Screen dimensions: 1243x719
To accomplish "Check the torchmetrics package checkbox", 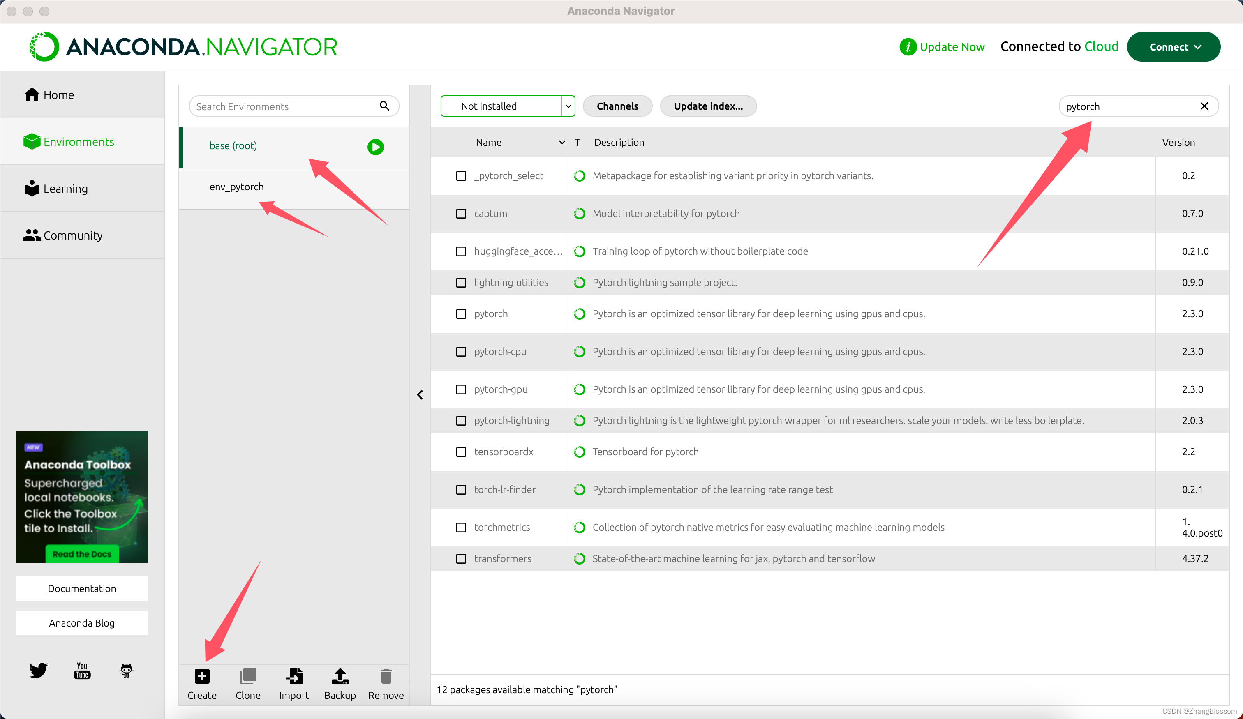I will pyautogui.click(x=461, y=527).
